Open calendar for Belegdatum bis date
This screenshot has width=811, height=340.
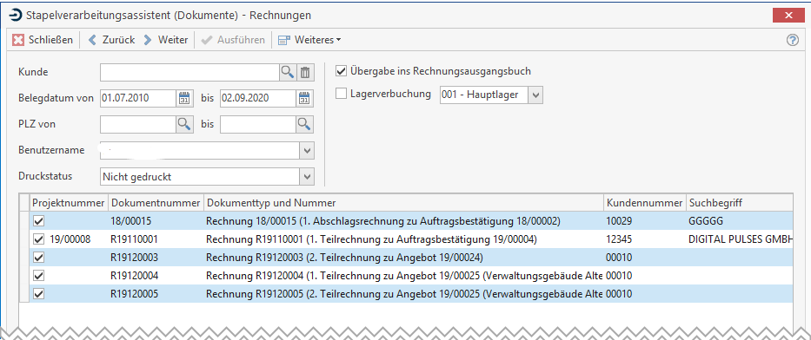(x=304, y=98)
